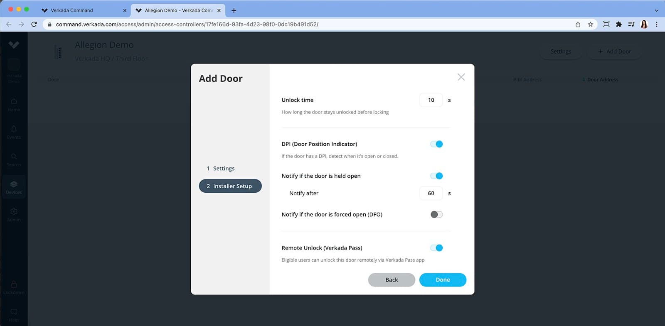Viewport: 665px width, 326px height.
Task: Go to step 1 Settings
Action: click(224, 169)
